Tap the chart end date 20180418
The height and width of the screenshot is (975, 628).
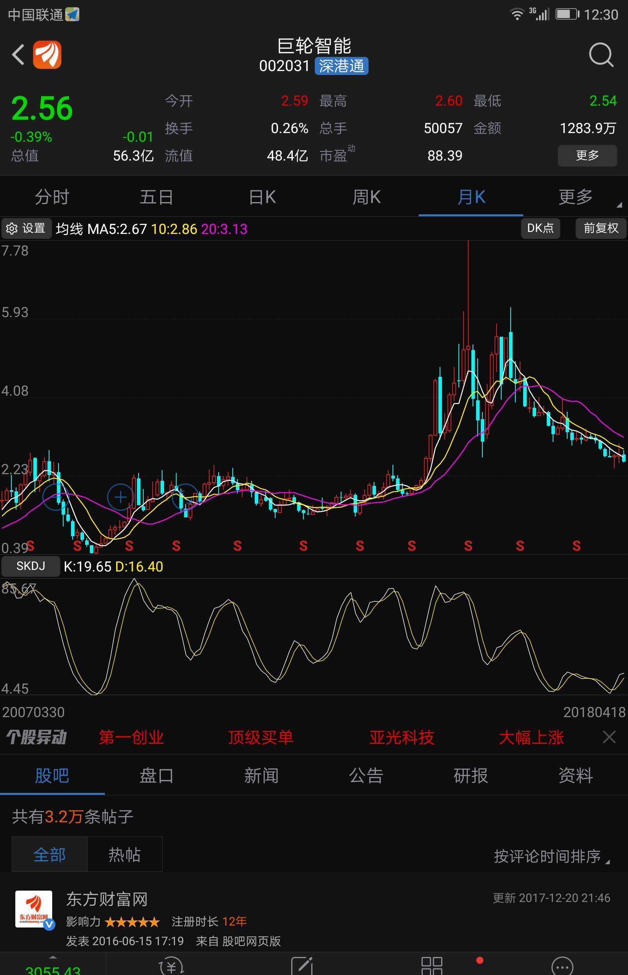(594, 712)
